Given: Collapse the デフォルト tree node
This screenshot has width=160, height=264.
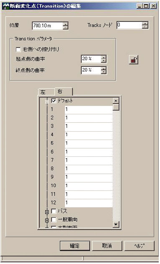Looking at the screenshot, I should point(47,102).
